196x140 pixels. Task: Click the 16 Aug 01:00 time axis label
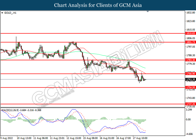click(x=107, y=138)
